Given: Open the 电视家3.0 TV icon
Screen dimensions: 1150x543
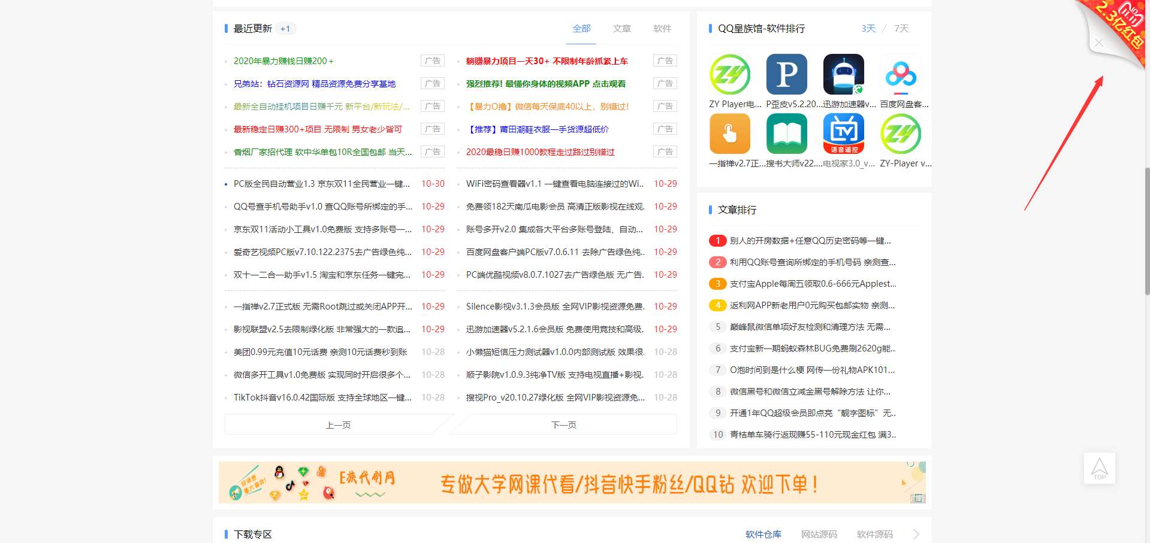Looking at the screenshot, I should click(843, 133).
